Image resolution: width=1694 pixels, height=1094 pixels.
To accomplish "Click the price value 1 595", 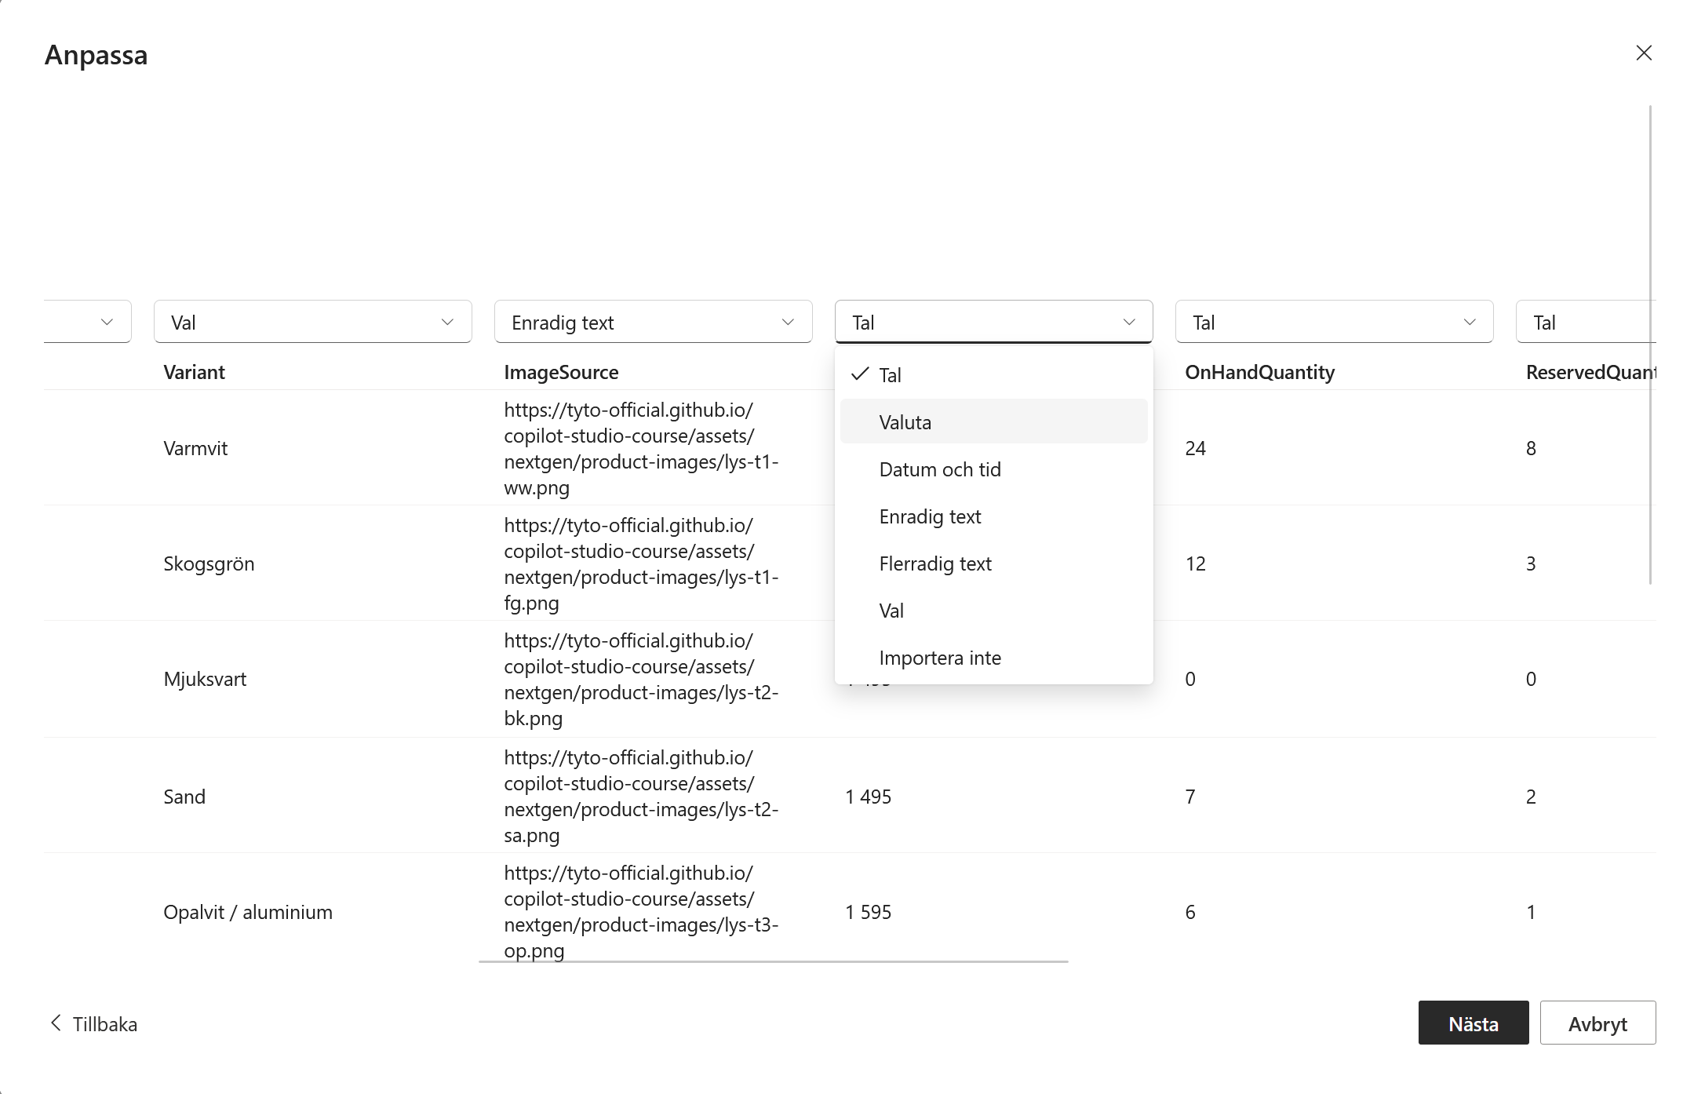I will [x=868, y=912].
